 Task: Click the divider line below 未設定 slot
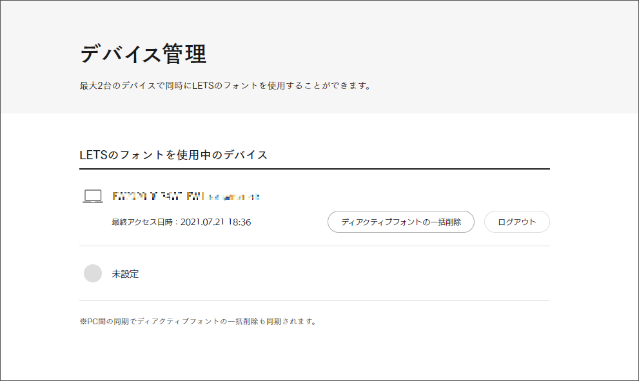[x=315, y=300]
